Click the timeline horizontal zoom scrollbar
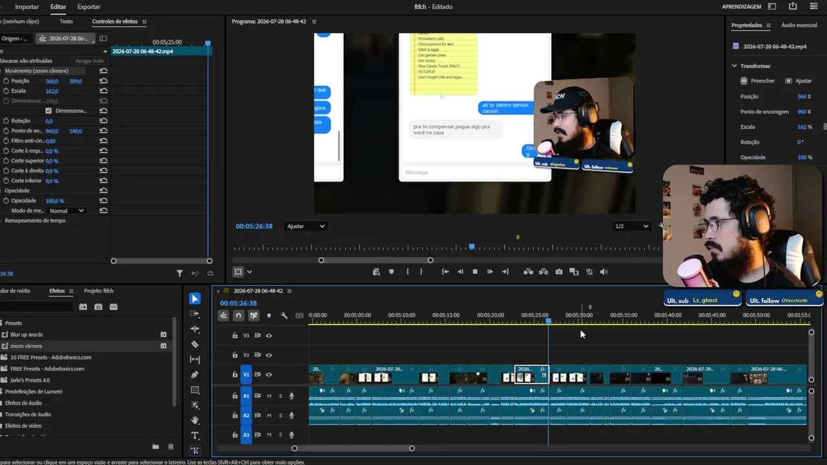 coord(353,448)
